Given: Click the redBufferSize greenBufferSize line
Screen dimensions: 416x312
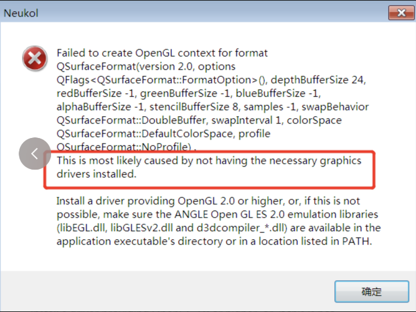Looking at the screenshot, I should click(189, 93).
